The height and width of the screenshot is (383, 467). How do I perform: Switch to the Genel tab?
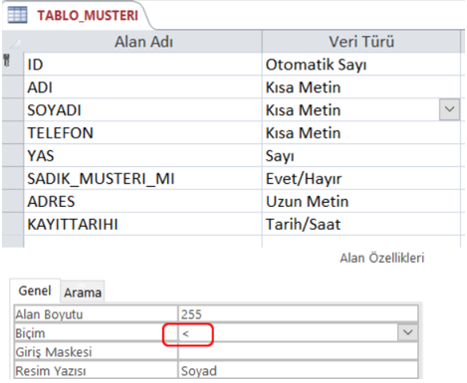[35, 290]
